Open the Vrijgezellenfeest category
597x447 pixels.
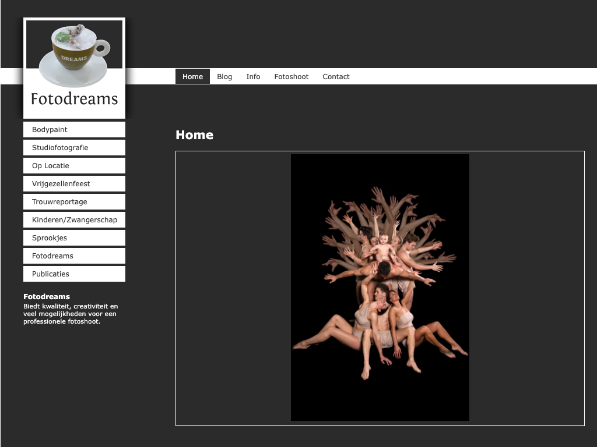tap(74, 184)
